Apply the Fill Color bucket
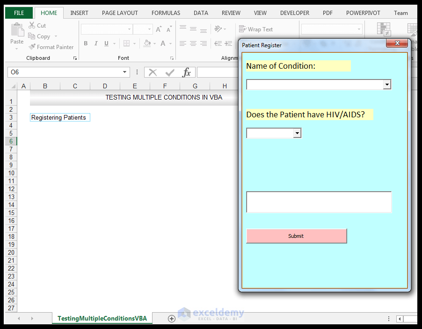This screenshot has width=422, height=329. coord(147,43)
